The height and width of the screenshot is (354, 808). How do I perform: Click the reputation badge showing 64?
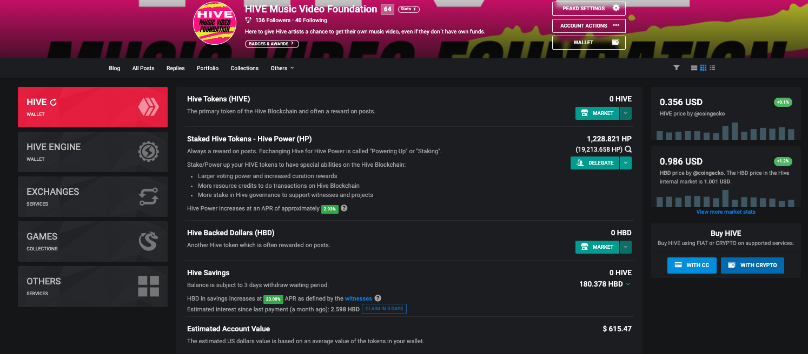click(387, 9)
